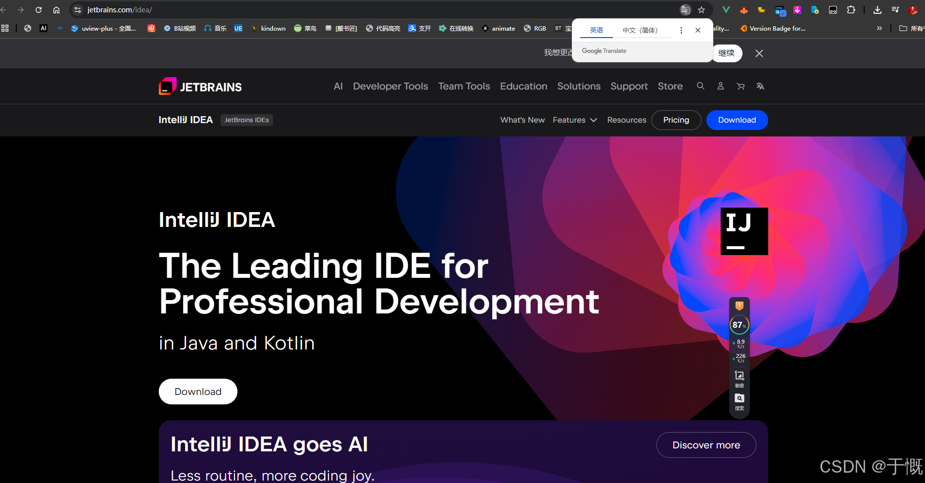Open the All Bookmarks folder
This screenshot has width=925, height=483.
coord(911,28)
